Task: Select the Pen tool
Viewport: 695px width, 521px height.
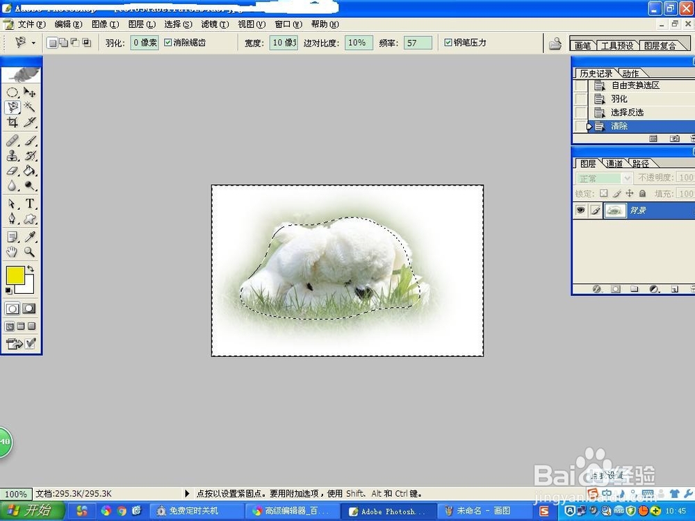Action: 13,218
